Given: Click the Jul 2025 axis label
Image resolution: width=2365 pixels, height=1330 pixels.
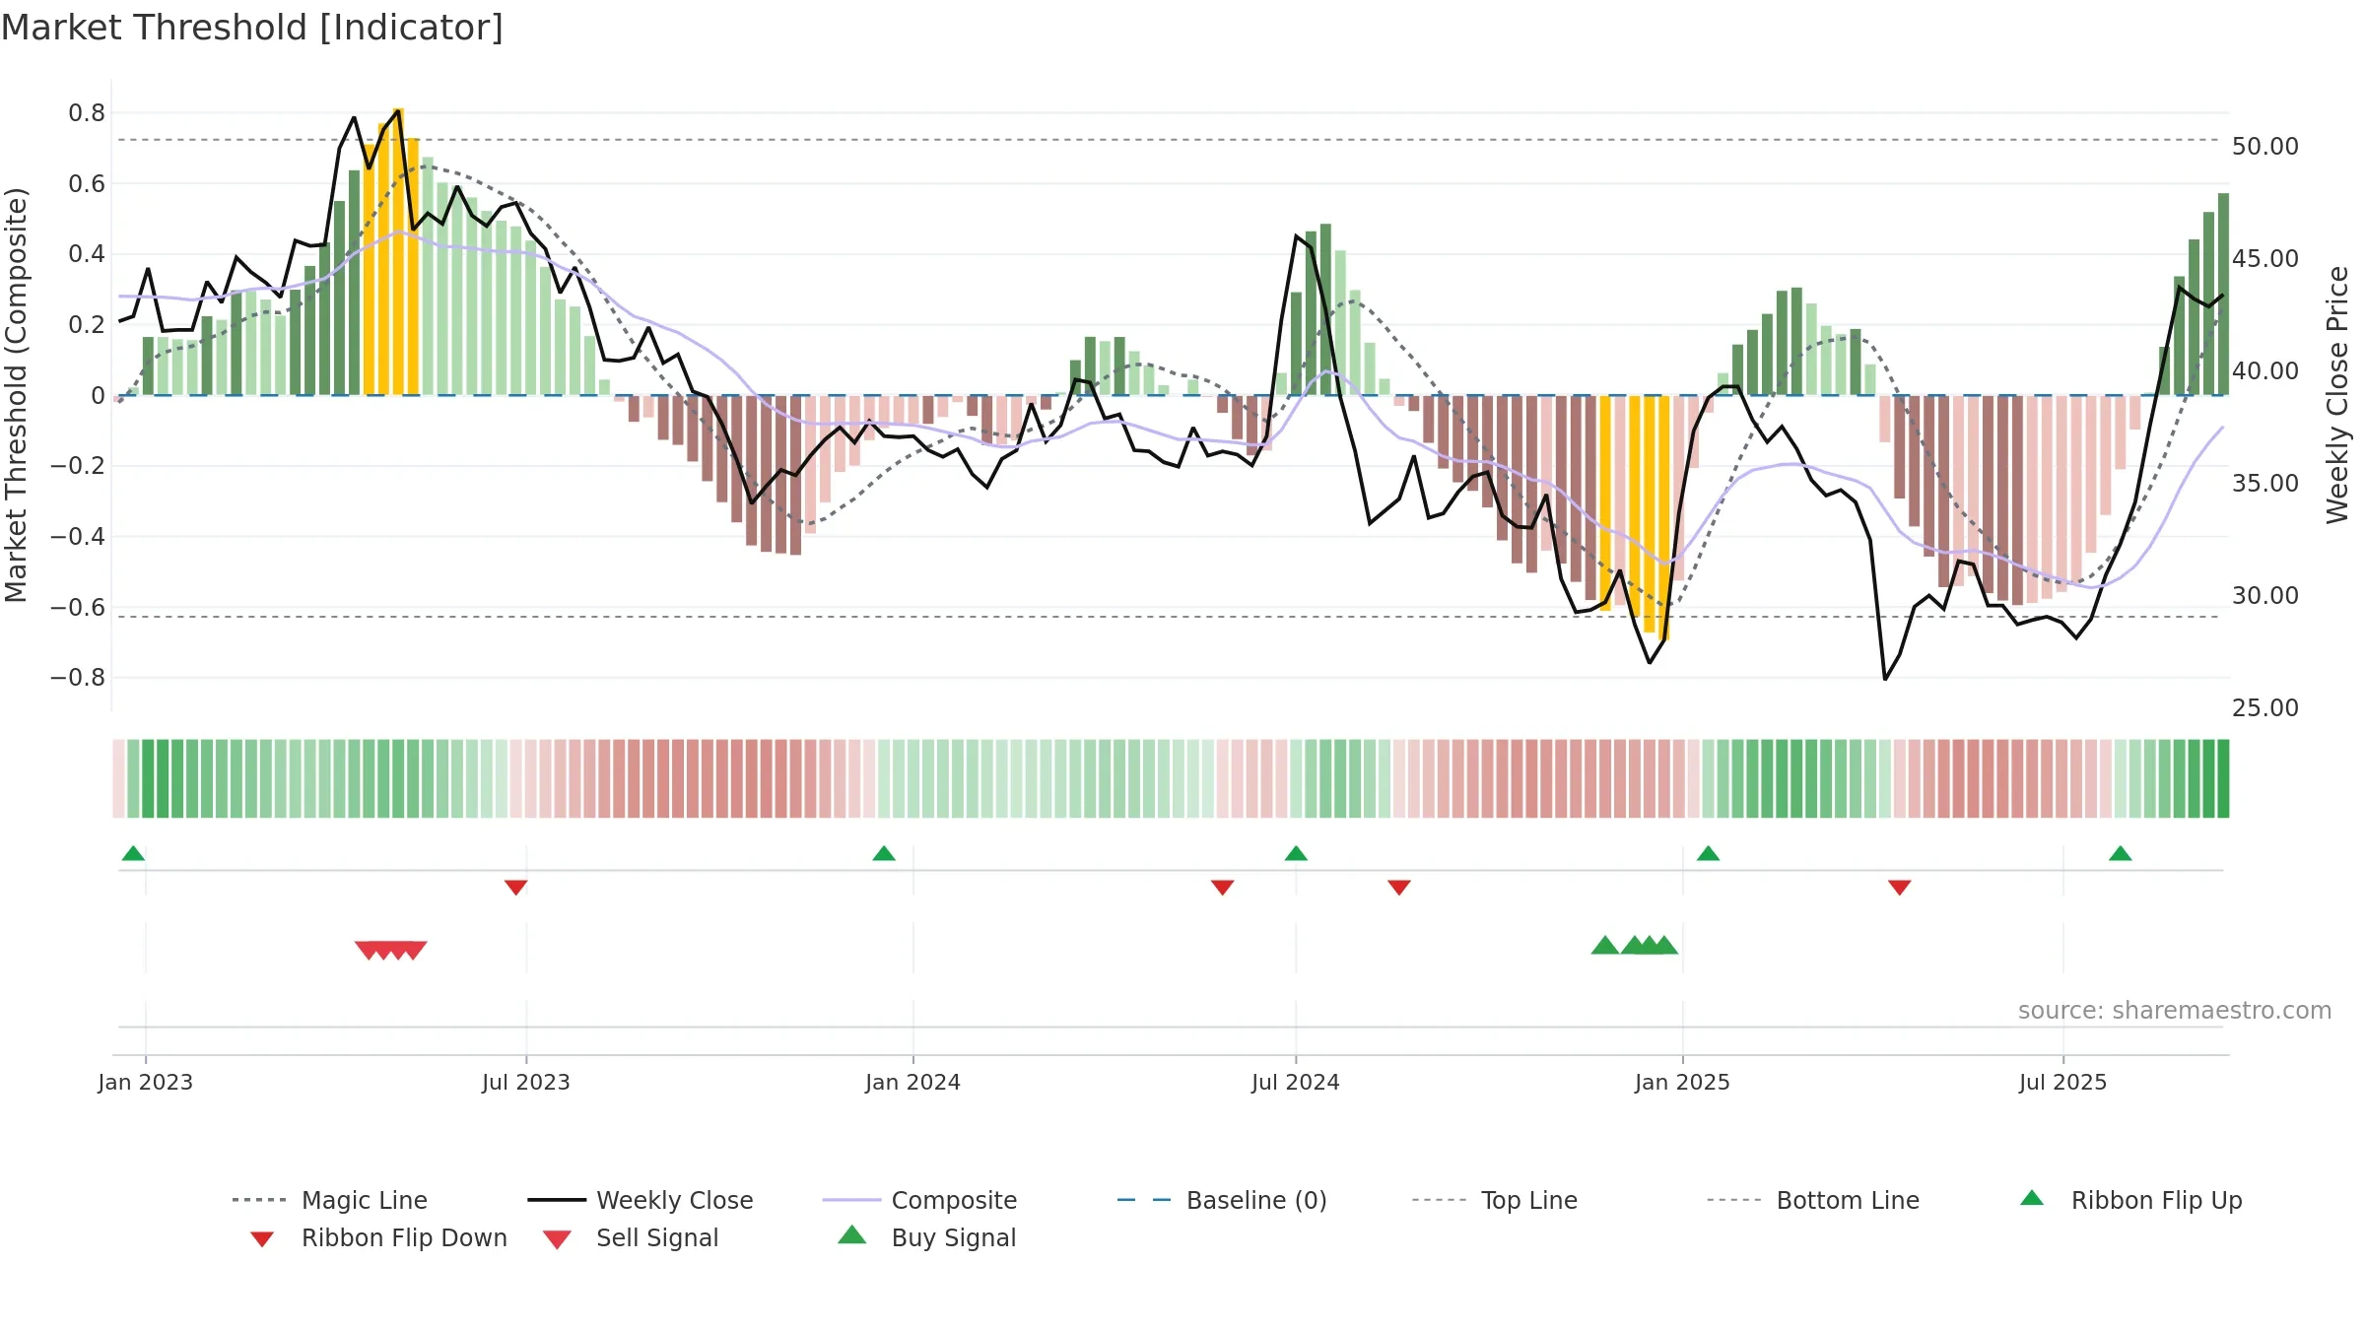Looking at the screenshot, I should (x=2062, y=1082).
